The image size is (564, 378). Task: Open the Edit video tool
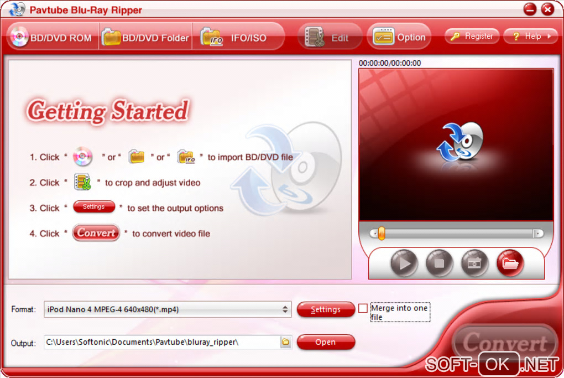[x=330, y=37]
